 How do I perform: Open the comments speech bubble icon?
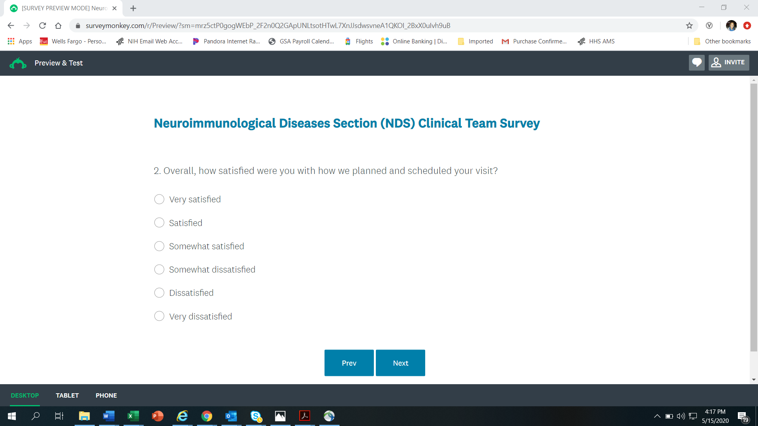[x=696, y=63]
